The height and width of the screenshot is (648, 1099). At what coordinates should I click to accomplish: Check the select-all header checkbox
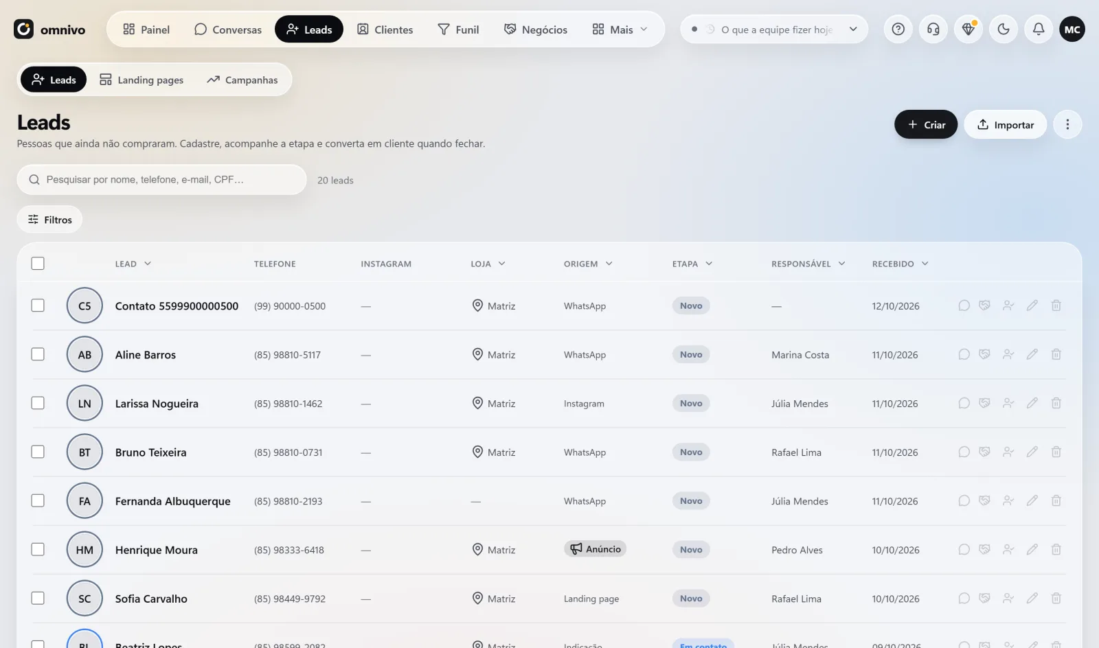pos(38,264)
